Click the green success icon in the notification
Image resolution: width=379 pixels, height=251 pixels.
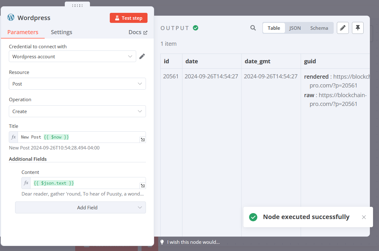[253, 217]
